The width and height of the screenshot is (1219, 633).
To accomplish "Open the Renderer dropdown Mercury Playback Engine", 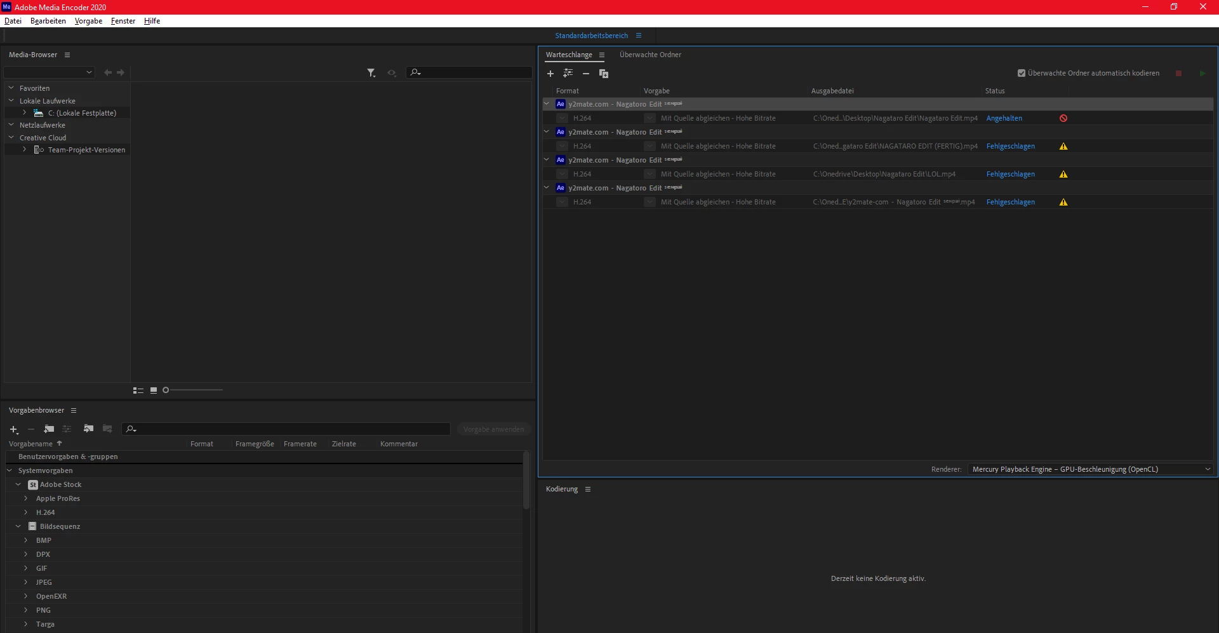I will (x=1090, y=469).
